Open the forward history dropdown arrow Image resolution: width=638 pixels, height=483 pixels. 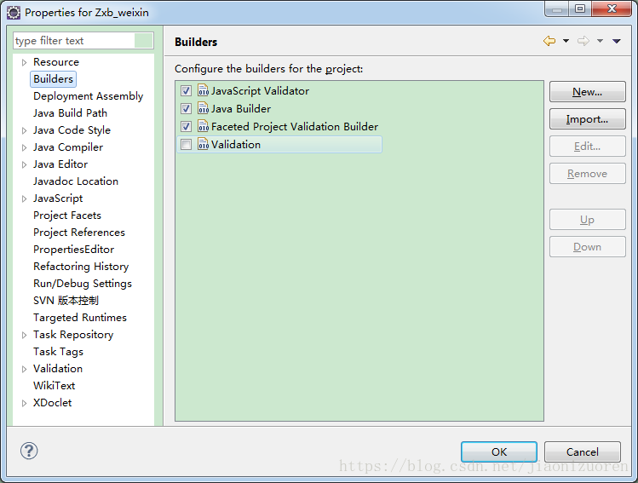coord(600,41)
